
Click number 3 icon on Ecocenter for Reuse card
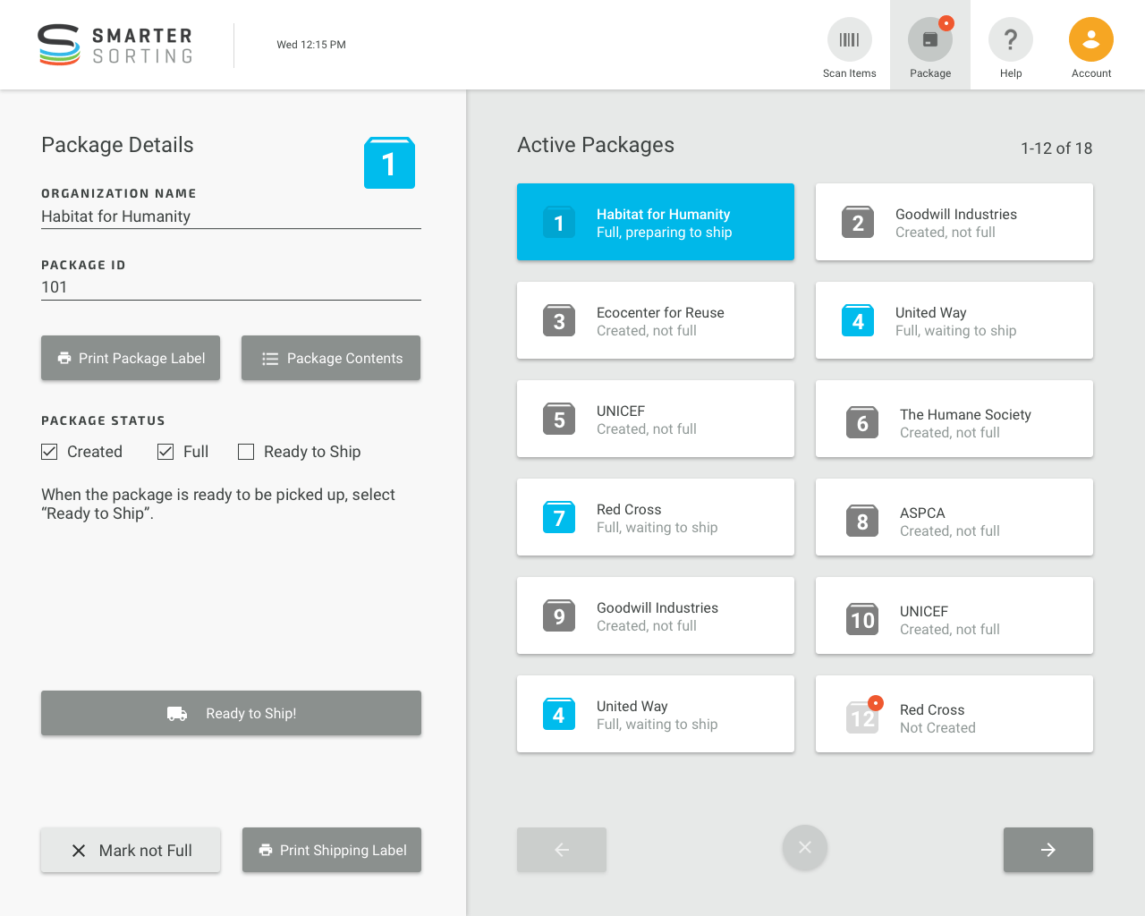click(x=559, y=320)
